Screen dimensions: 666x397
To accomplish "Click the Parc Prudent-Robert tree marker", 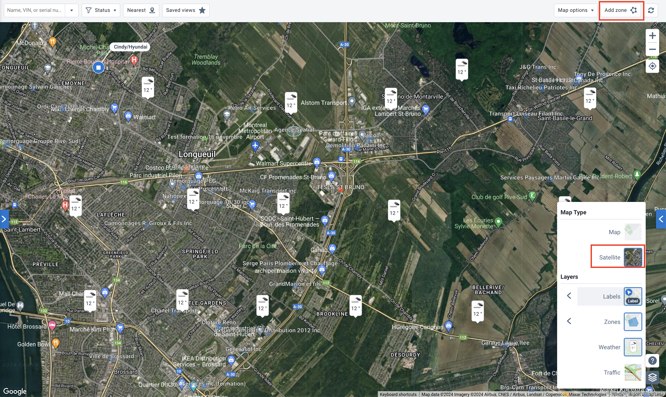I will pos(637,175).
